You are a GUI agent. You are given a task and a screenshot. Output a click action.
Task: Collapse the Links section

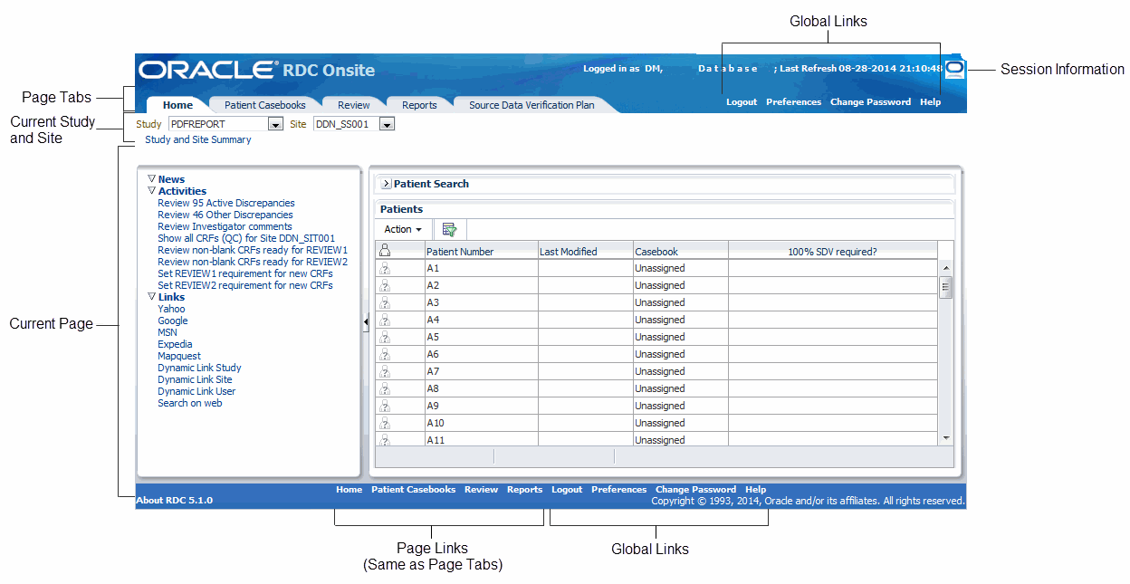pos(151,296)
